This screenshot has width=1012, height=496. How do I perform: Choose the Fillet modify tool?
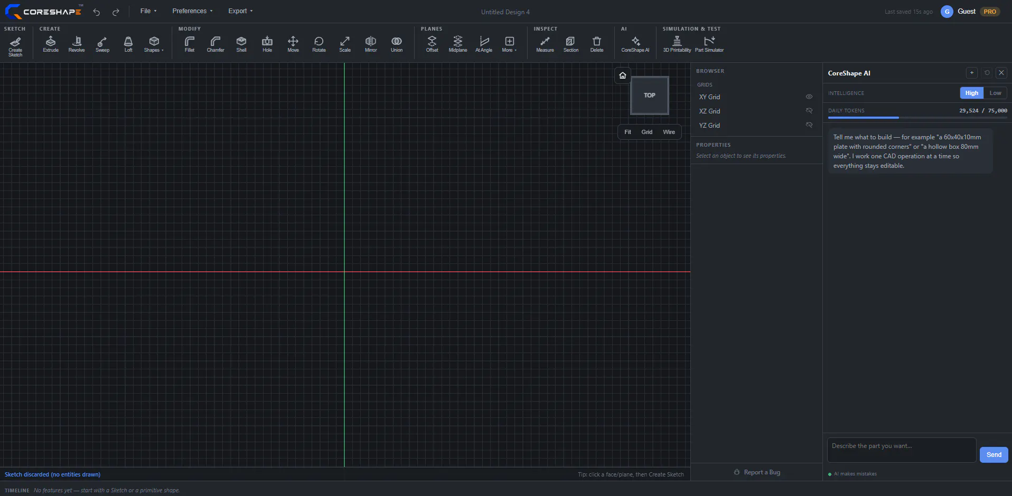[190, 44]
